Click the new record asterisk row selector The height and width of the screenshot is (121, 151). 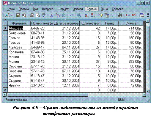(5, 90)
